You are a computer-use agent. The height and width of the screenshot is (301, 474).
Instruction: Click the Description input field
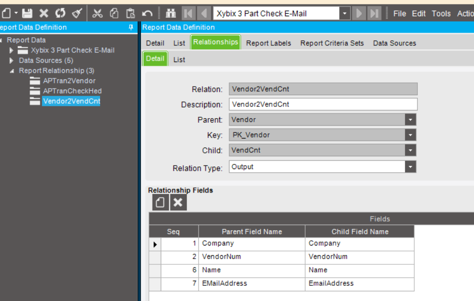[323, 104]
